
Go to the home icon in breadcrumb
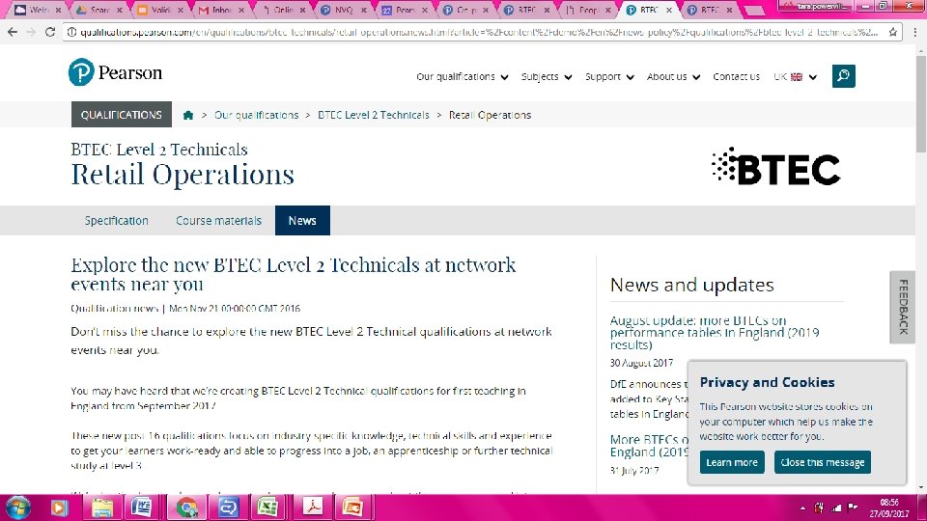click(x=188, y=115)
